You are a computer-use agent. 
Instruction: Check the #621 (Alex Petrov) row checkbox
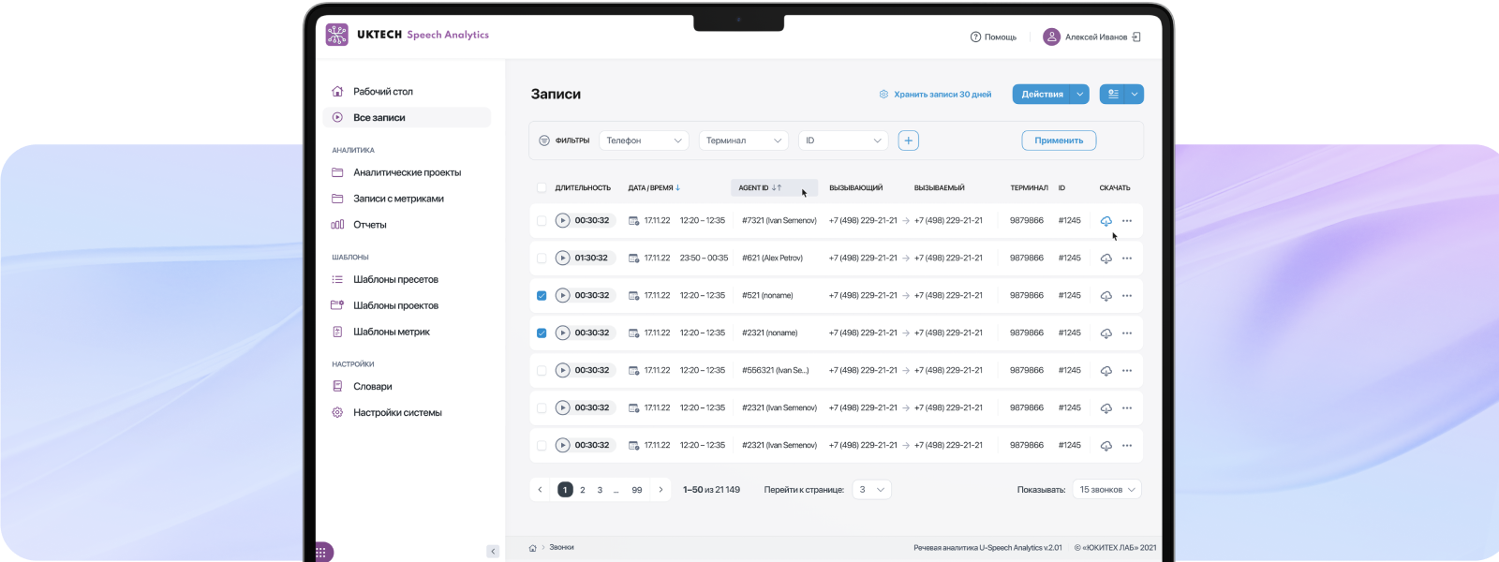542,259
